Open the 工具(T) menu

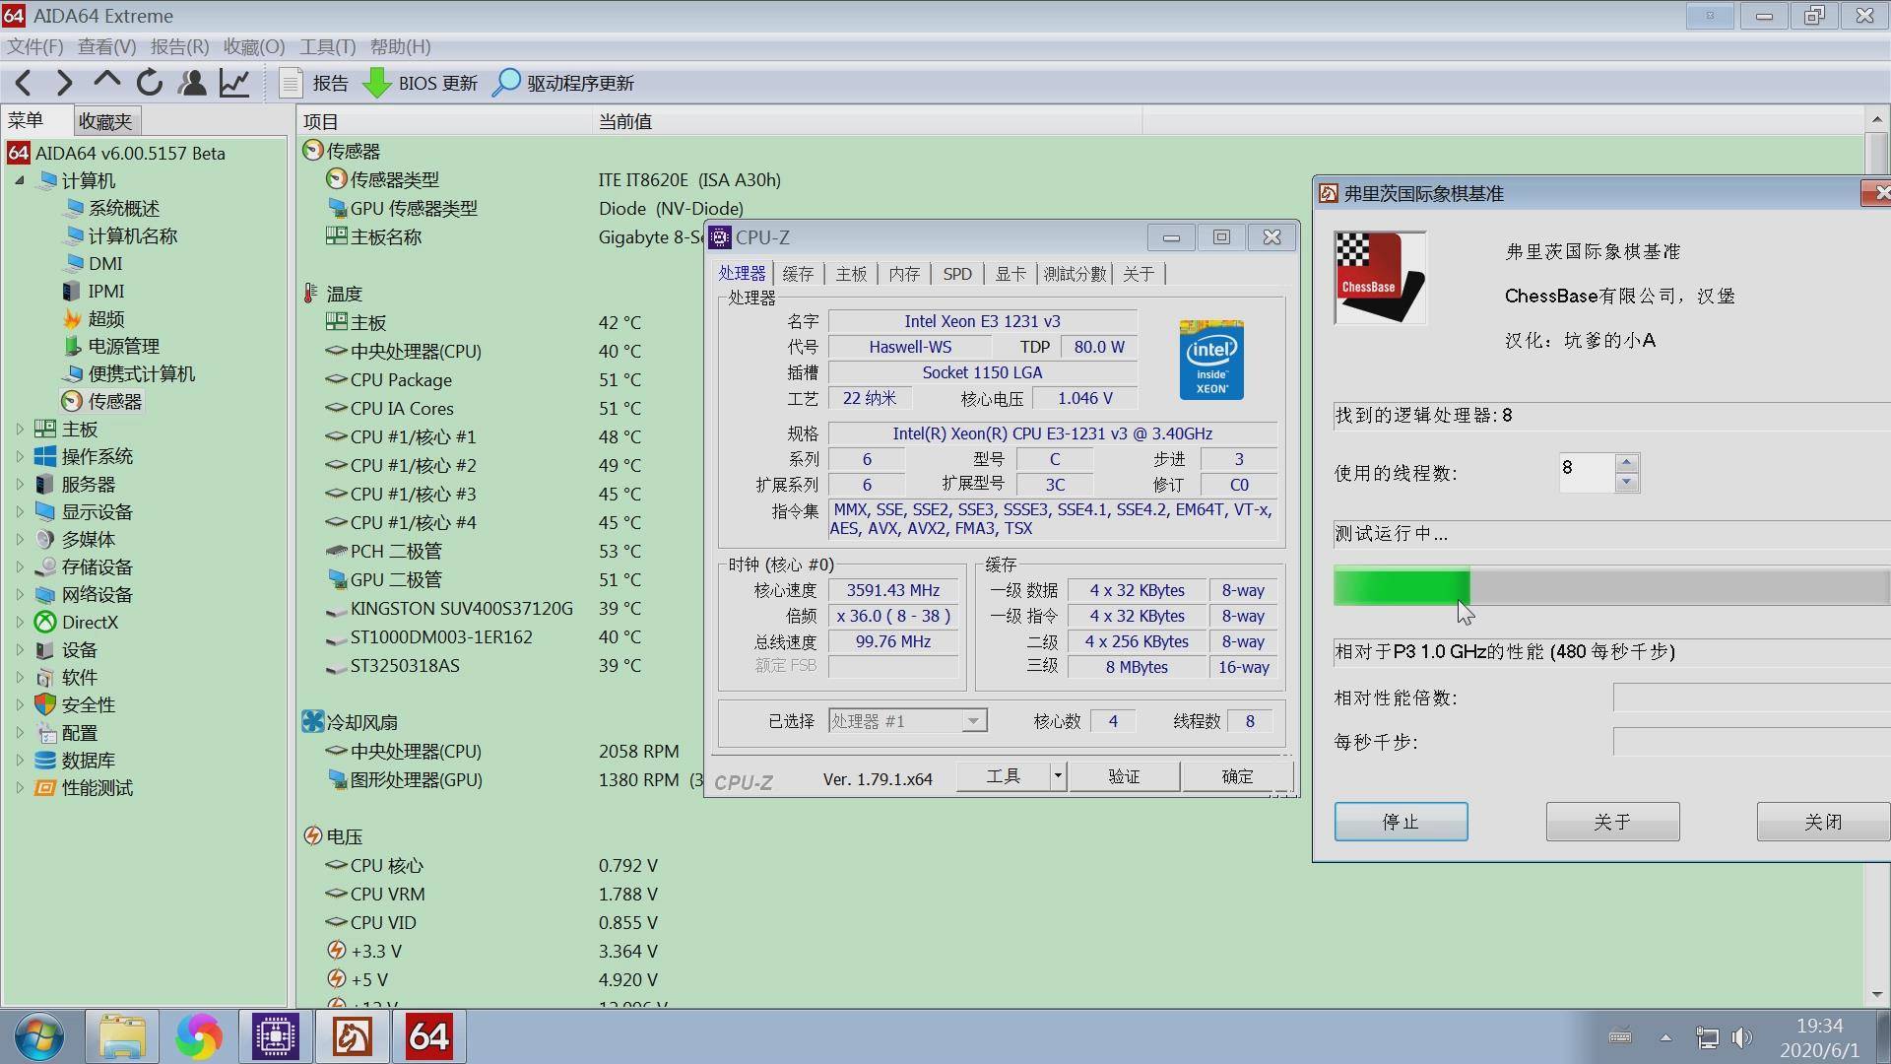(327, 46)
